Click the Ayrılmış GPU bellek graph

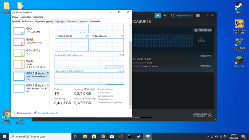[x=89, y=63]
